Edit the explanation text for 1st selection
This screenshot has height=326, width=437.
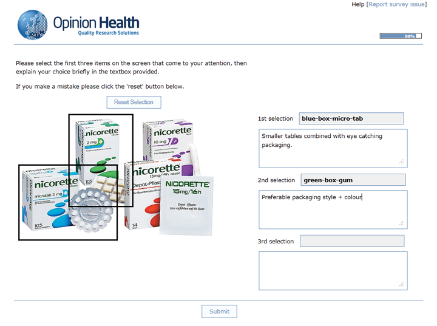pyautogui.click(x=333, y=148)
